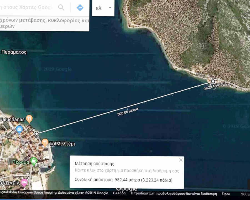Select the Το Μελτέμι restaurant pin

(x=45, y=143)
